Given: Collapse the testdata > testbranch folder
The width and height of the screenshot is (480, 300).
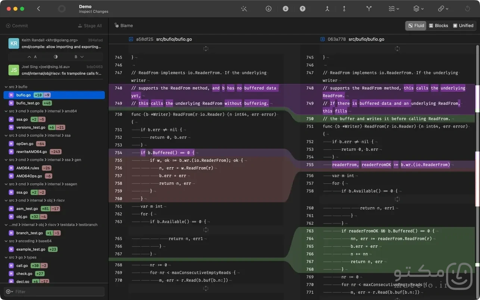Looking at the screenshot, I should [x=6, y=225].
